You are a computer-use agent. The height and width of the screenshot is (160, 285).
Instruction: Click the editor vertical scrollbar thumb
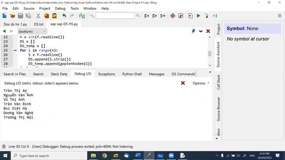(x=210, y=53)
